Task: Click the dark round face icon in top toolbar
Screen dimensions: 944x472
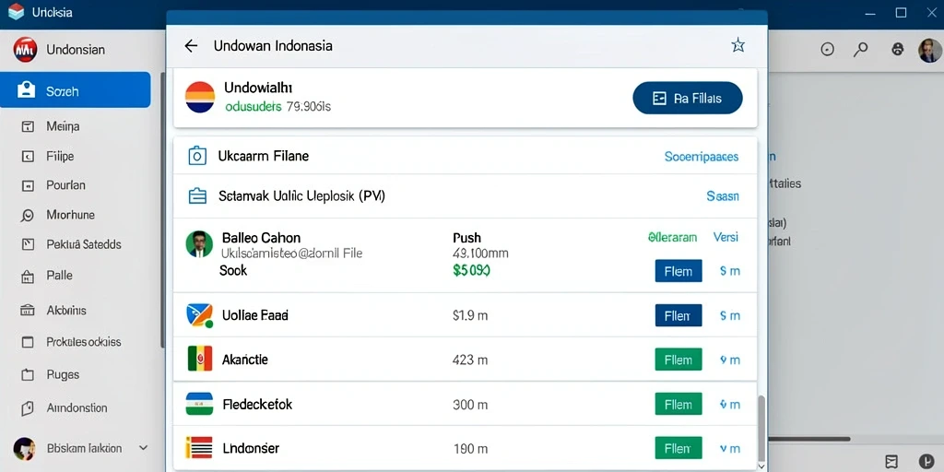Action: coord(898,50)
